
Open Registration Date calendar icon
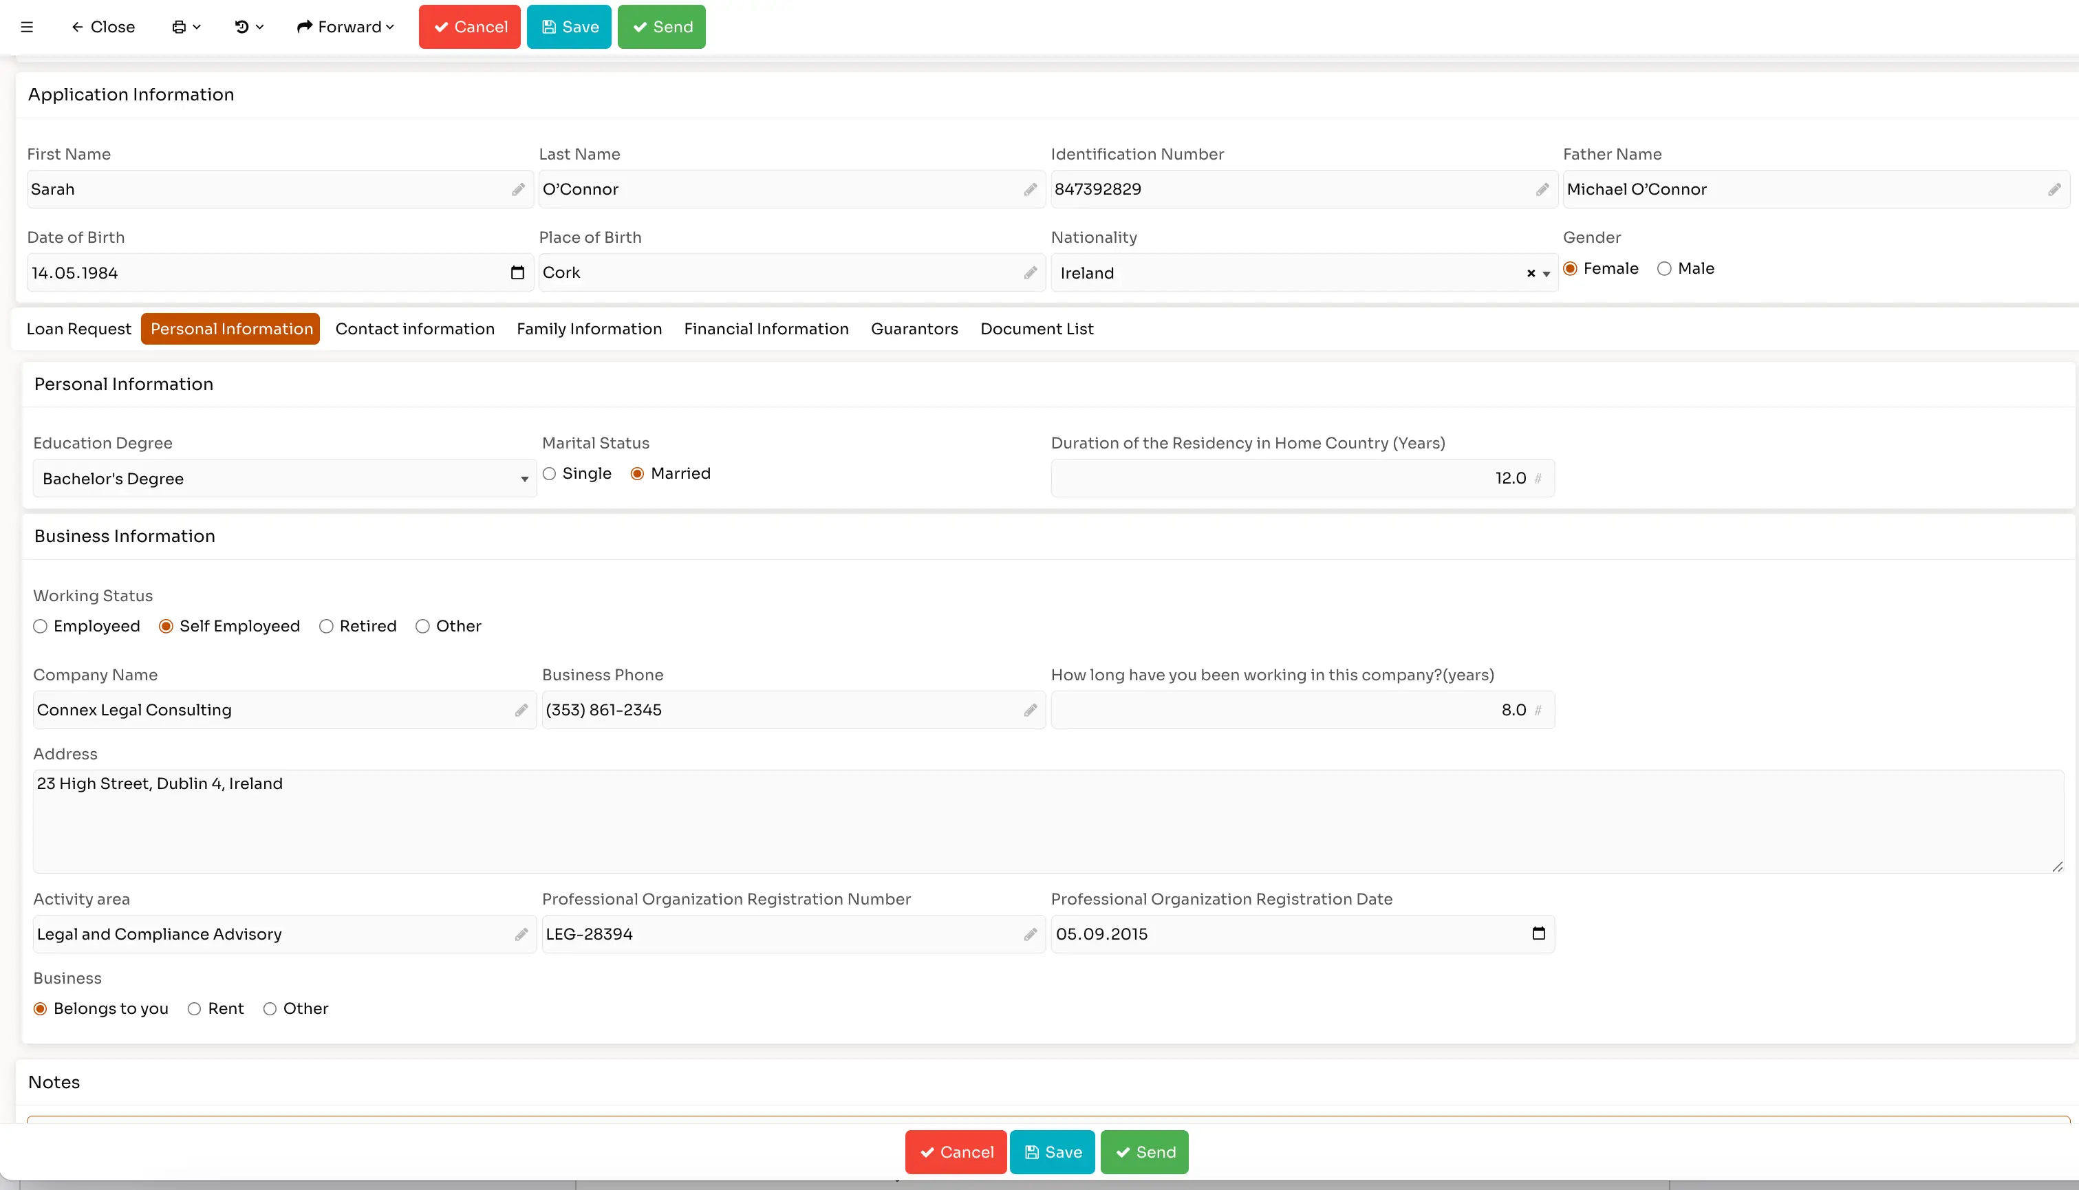point(1538,933)
